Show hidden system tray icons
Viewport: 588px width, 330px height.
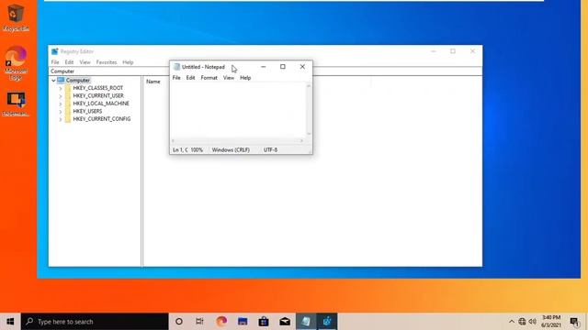coord(512,322)
